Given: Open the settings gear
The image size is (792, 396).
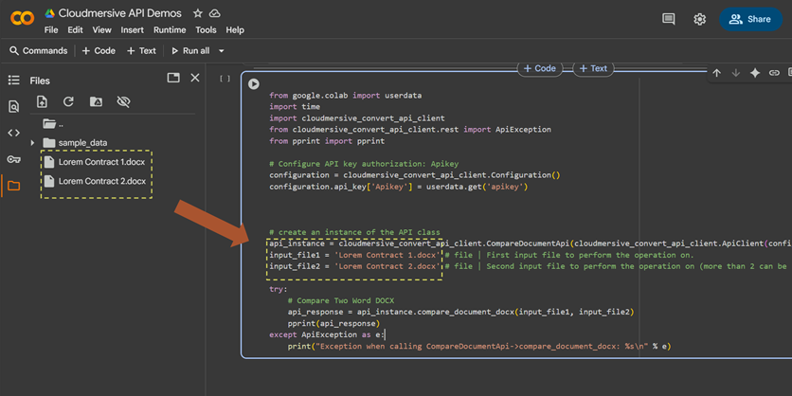Looking at the screenshot, I should (x=699, y=19).
